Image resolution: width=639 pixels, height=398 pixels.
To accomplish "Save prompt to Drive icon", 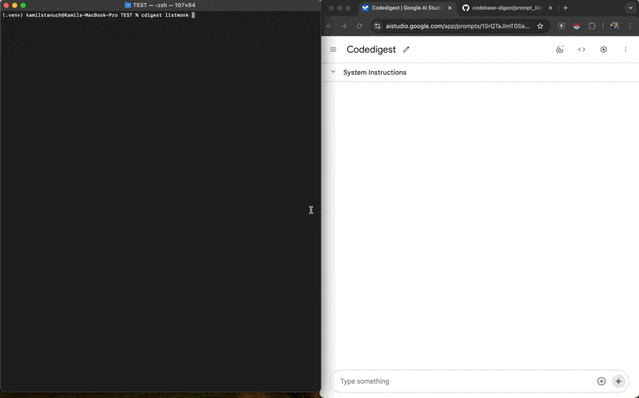I will click(560, 49).
